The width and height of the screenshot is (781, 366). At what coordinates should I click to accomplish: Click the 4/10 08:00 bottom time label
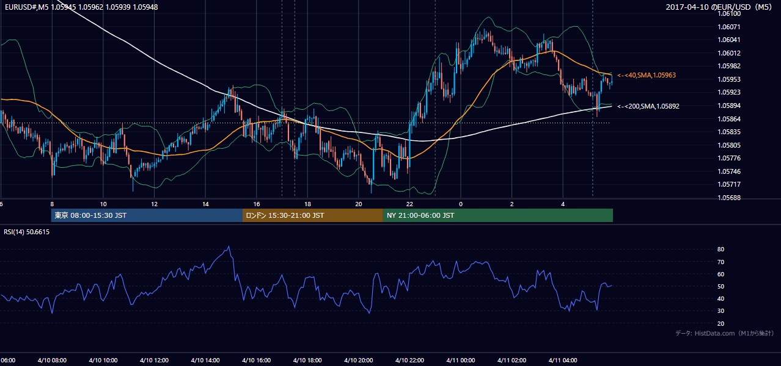click(51, 360)
